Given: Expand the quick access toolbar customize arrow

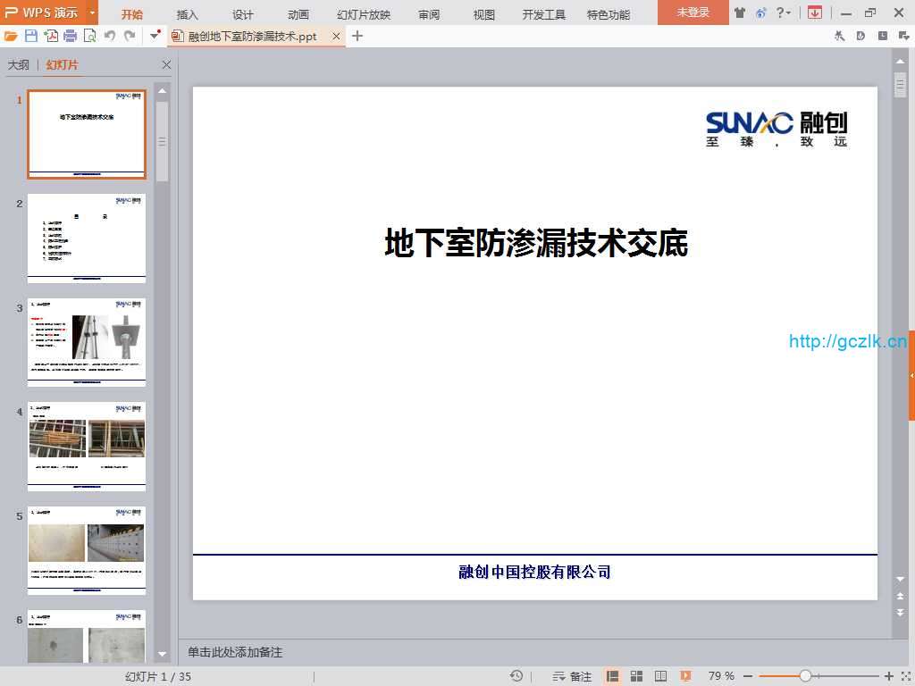Looking at the screenshot, I should (x=155, y=36).
